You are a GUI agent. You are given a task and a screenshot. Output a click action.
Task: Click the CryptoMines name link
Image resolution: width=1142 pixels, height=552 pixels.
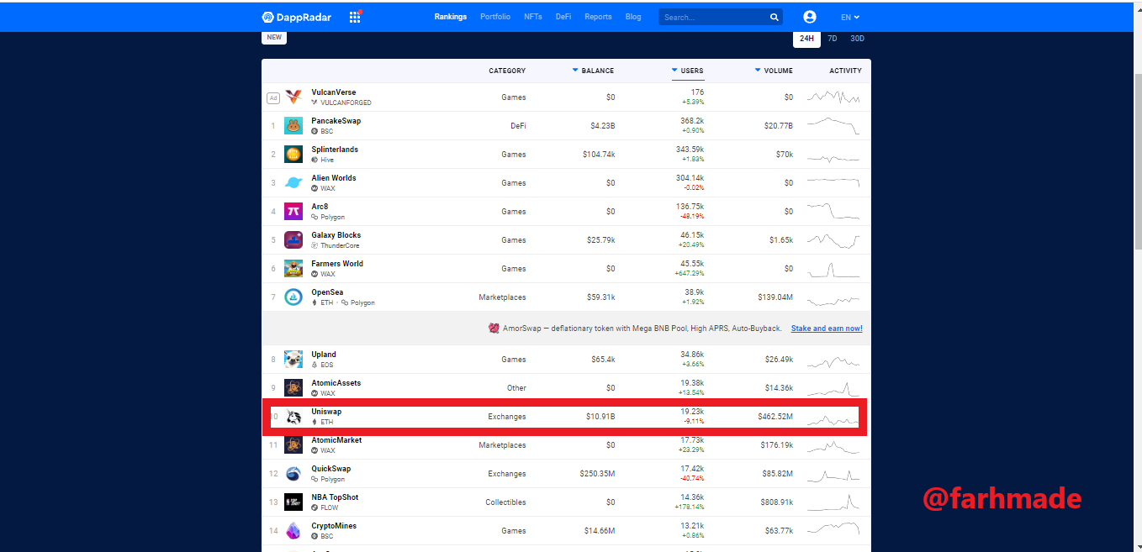tap(334, 526)
